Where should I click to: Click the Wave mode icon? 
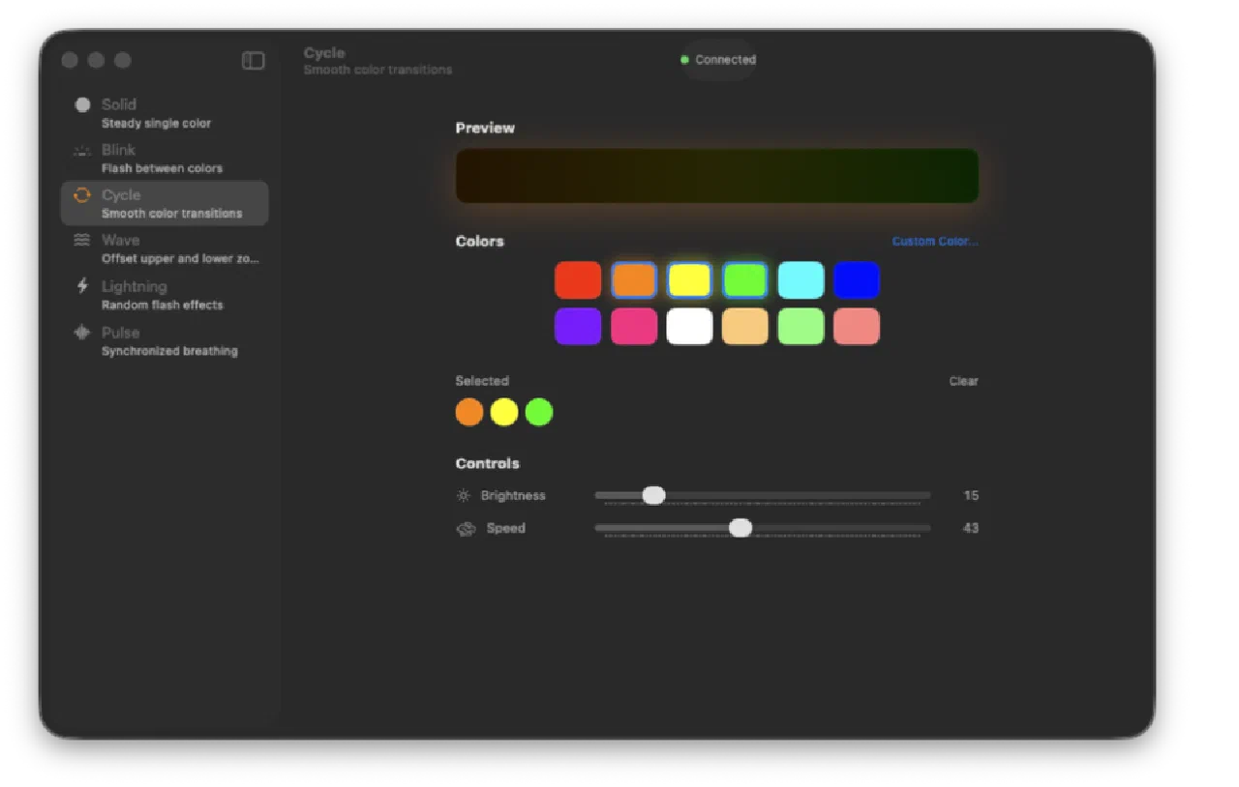(82, 241)
